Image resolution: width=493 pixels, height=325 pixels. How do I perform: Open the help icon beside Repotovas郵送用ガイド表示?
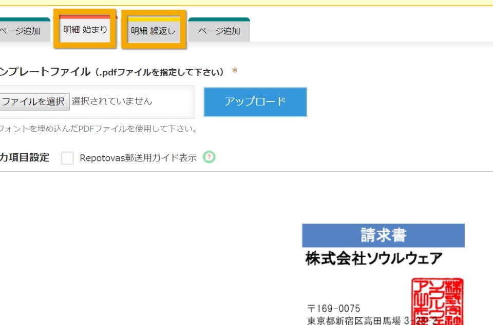[x=209, y=157]
